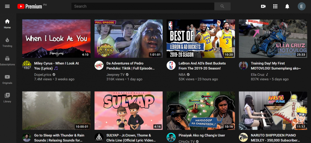Open Ella Cruz channel link
This screenshot has height=143, width=311.
[258, 75]
